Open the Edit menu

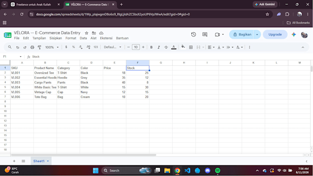[x=26, y=38]
